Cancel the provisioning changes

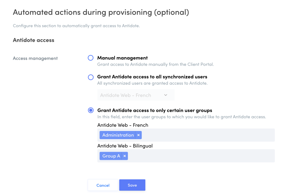[x=103, y=185]
